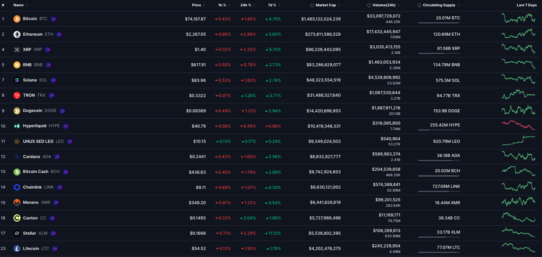The width and height of the screenshot is (542, 257).
Task: Click Bitcoin's circulating supply progress bar
Action: click(439, 23)
